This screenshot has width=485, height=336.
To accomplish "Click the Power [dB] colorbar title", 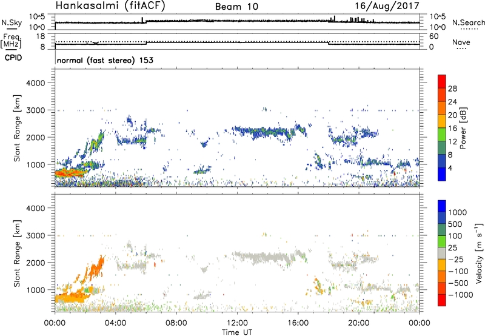I will 463,128.
